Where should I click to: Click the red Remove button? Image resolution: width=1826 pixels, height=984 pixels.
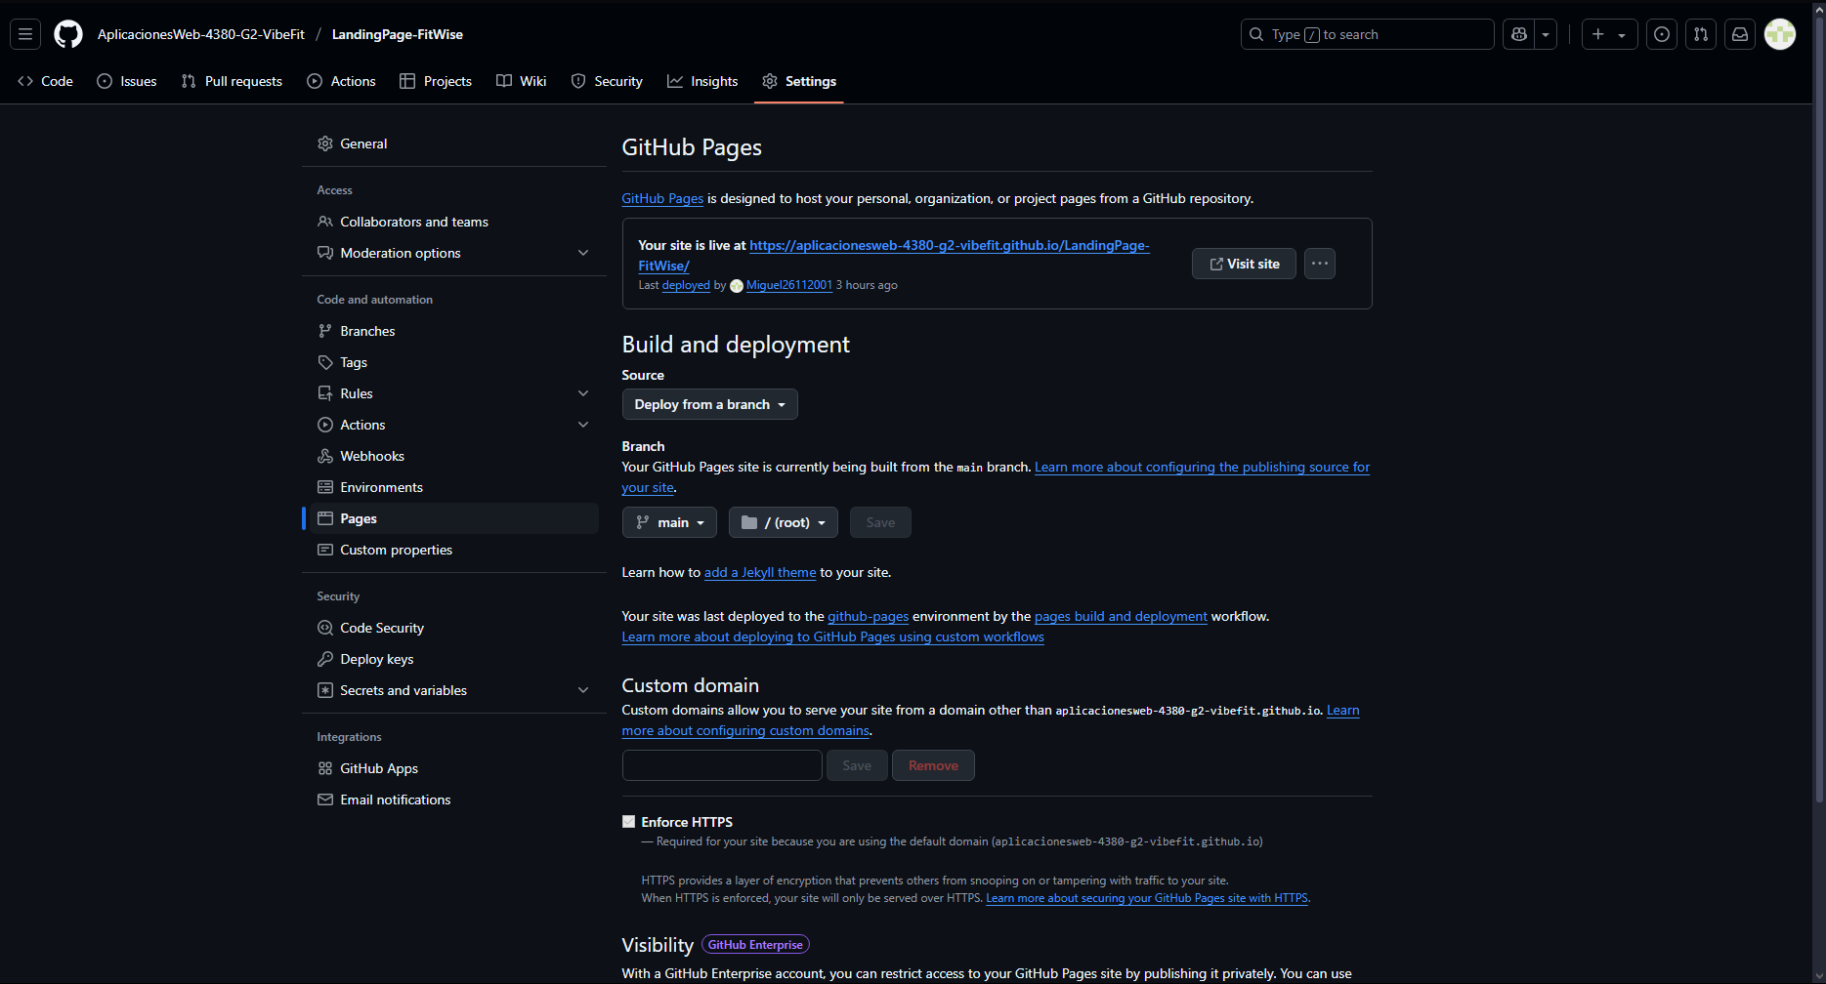click(933, 765)
